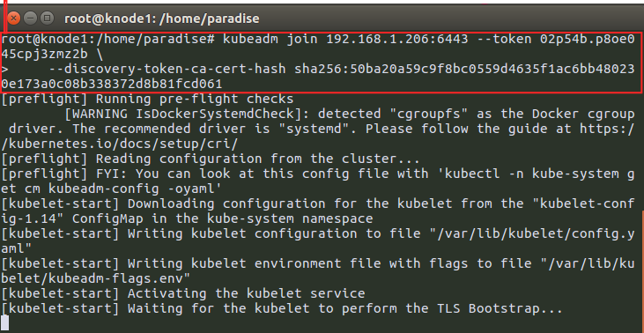Minimize the terminal window

[30, 18]
